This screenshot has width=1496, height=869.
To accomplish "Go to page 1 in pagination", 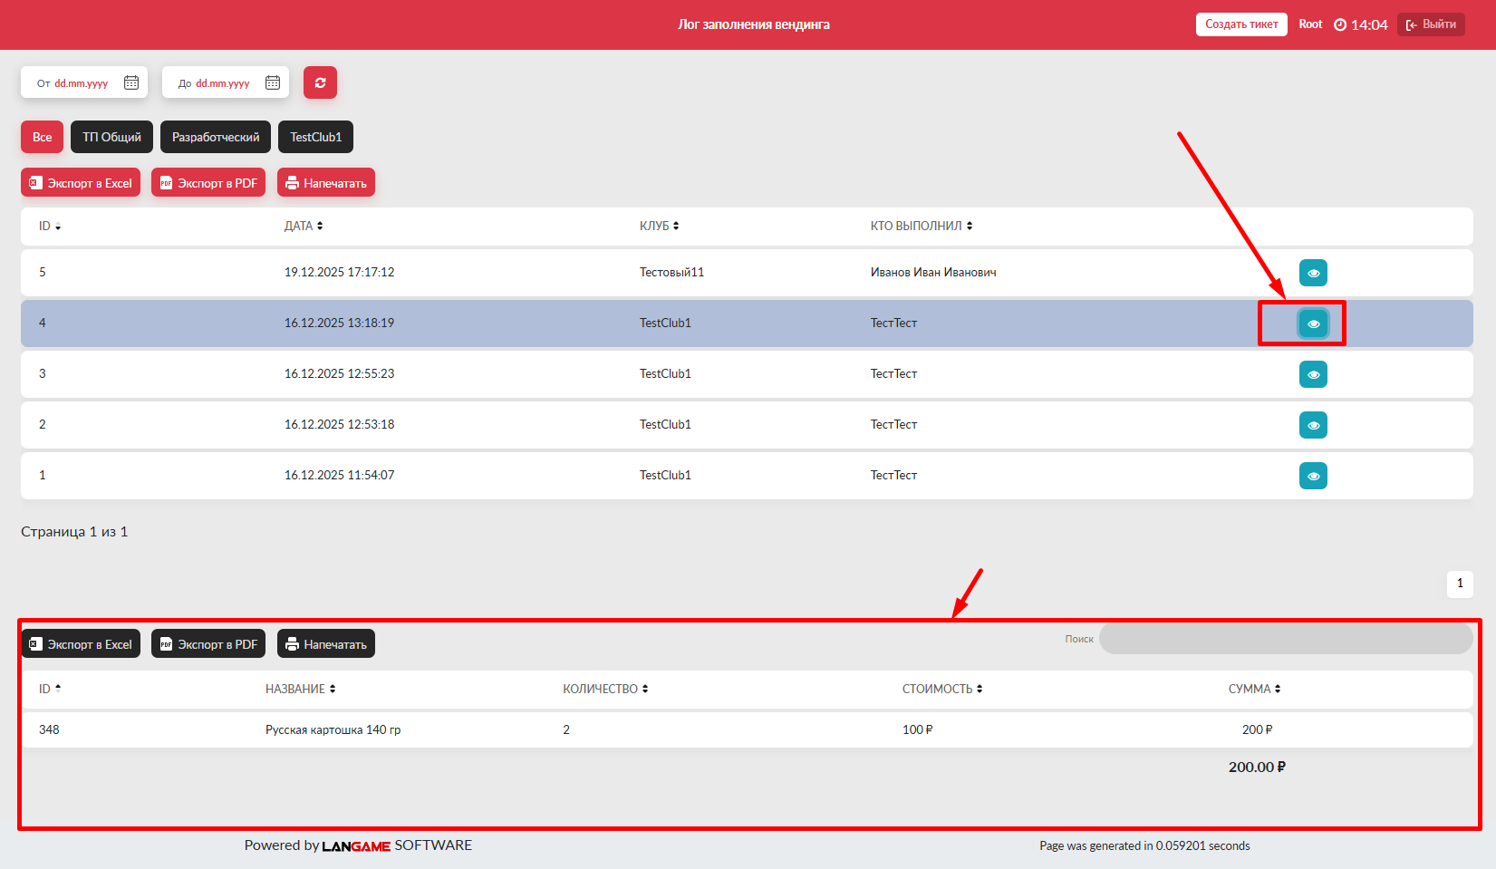I will tap(1460, 584).
